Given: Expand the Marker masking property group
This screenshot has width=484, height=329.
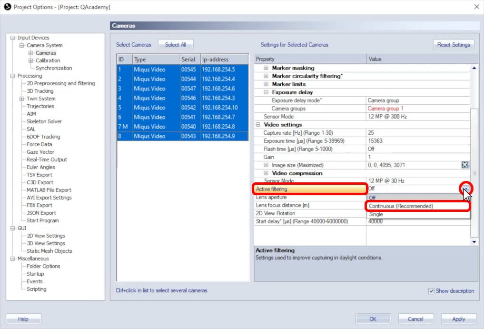Looking at the screenshot, I should click(x=266, y=68).
